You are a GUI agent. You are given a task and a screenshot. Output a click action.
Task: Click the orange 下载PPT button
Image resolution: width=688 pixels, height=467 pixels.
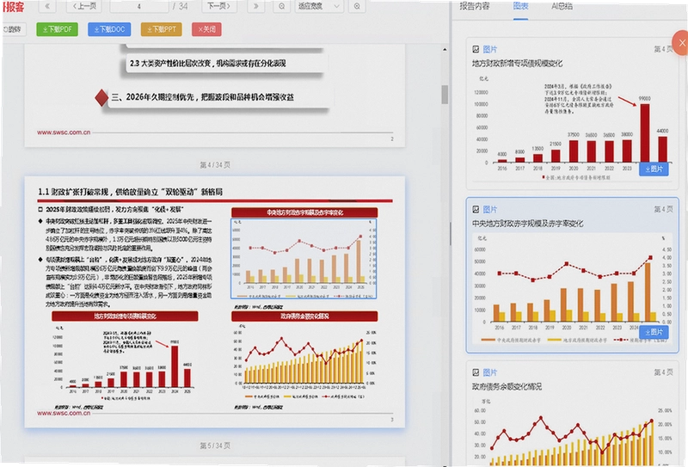(x=162, y=29)
